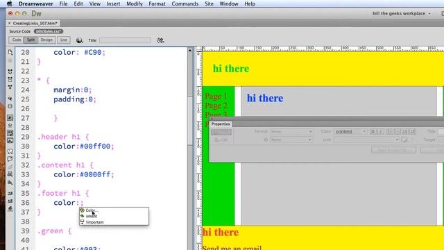
Task: Click the Preview in Browser globe icon
Action: point(79,40)
